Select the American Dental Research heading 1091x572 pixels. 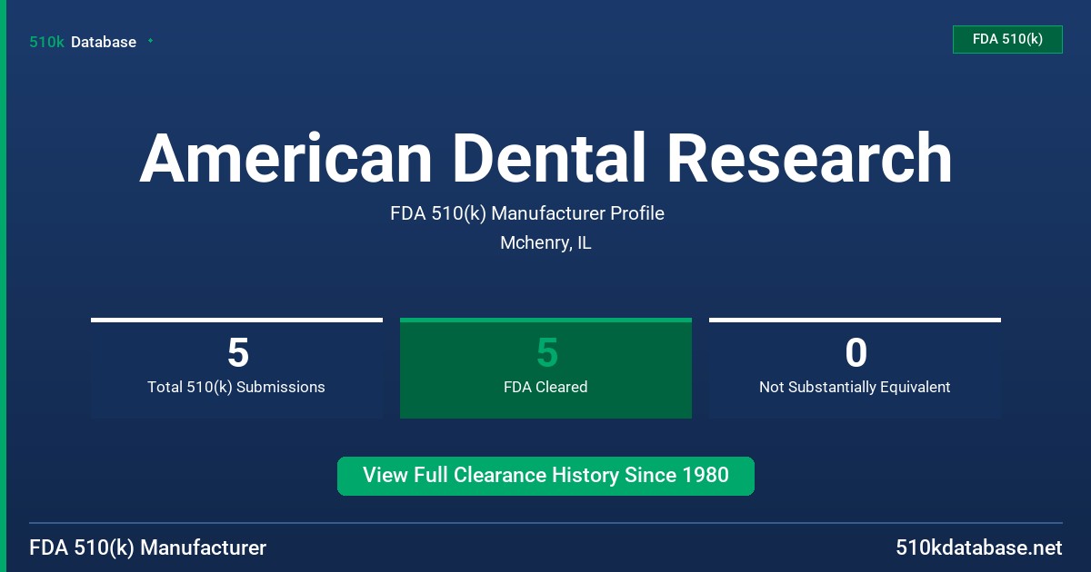(x=545, y=158)
